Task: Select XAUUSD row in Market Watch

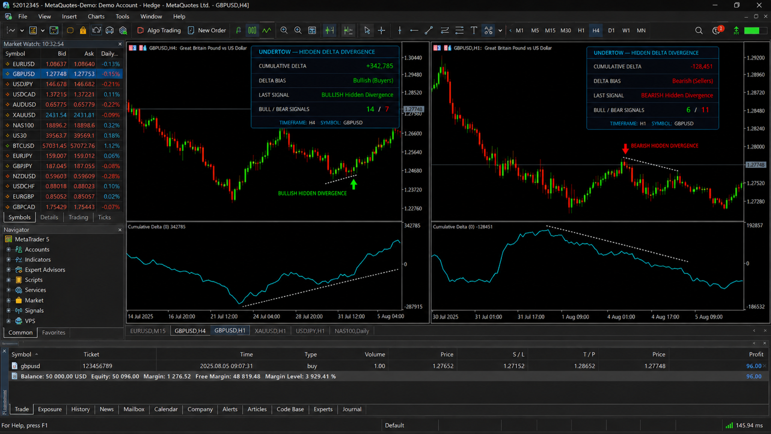Action: (x=62, y=115)
